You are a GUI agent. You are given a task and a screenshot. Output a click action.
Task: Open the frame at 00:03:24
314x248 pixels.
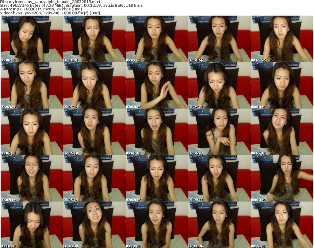(x=94, y=85)
